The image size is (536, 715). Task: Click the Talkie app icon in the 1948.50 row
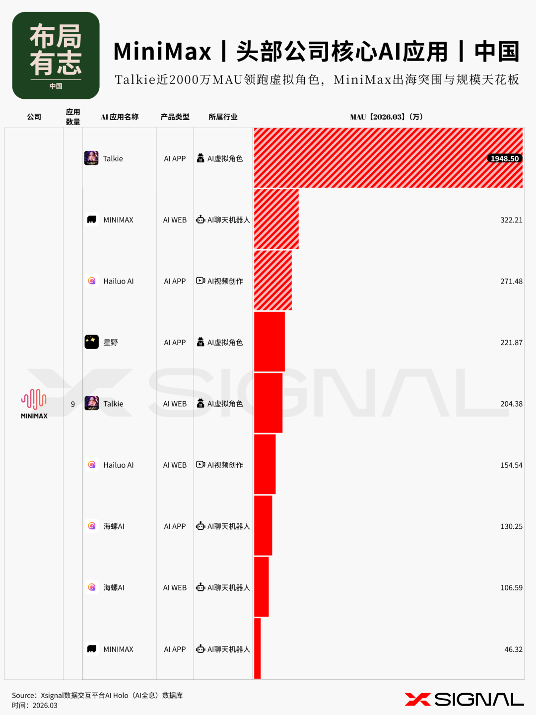click(91, 158)
